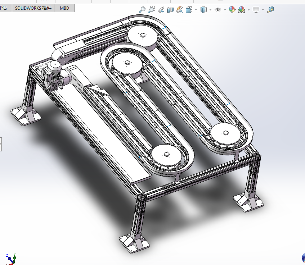Go back to the Previous View
Screen dimensions: 305x265
pos(161,10)
